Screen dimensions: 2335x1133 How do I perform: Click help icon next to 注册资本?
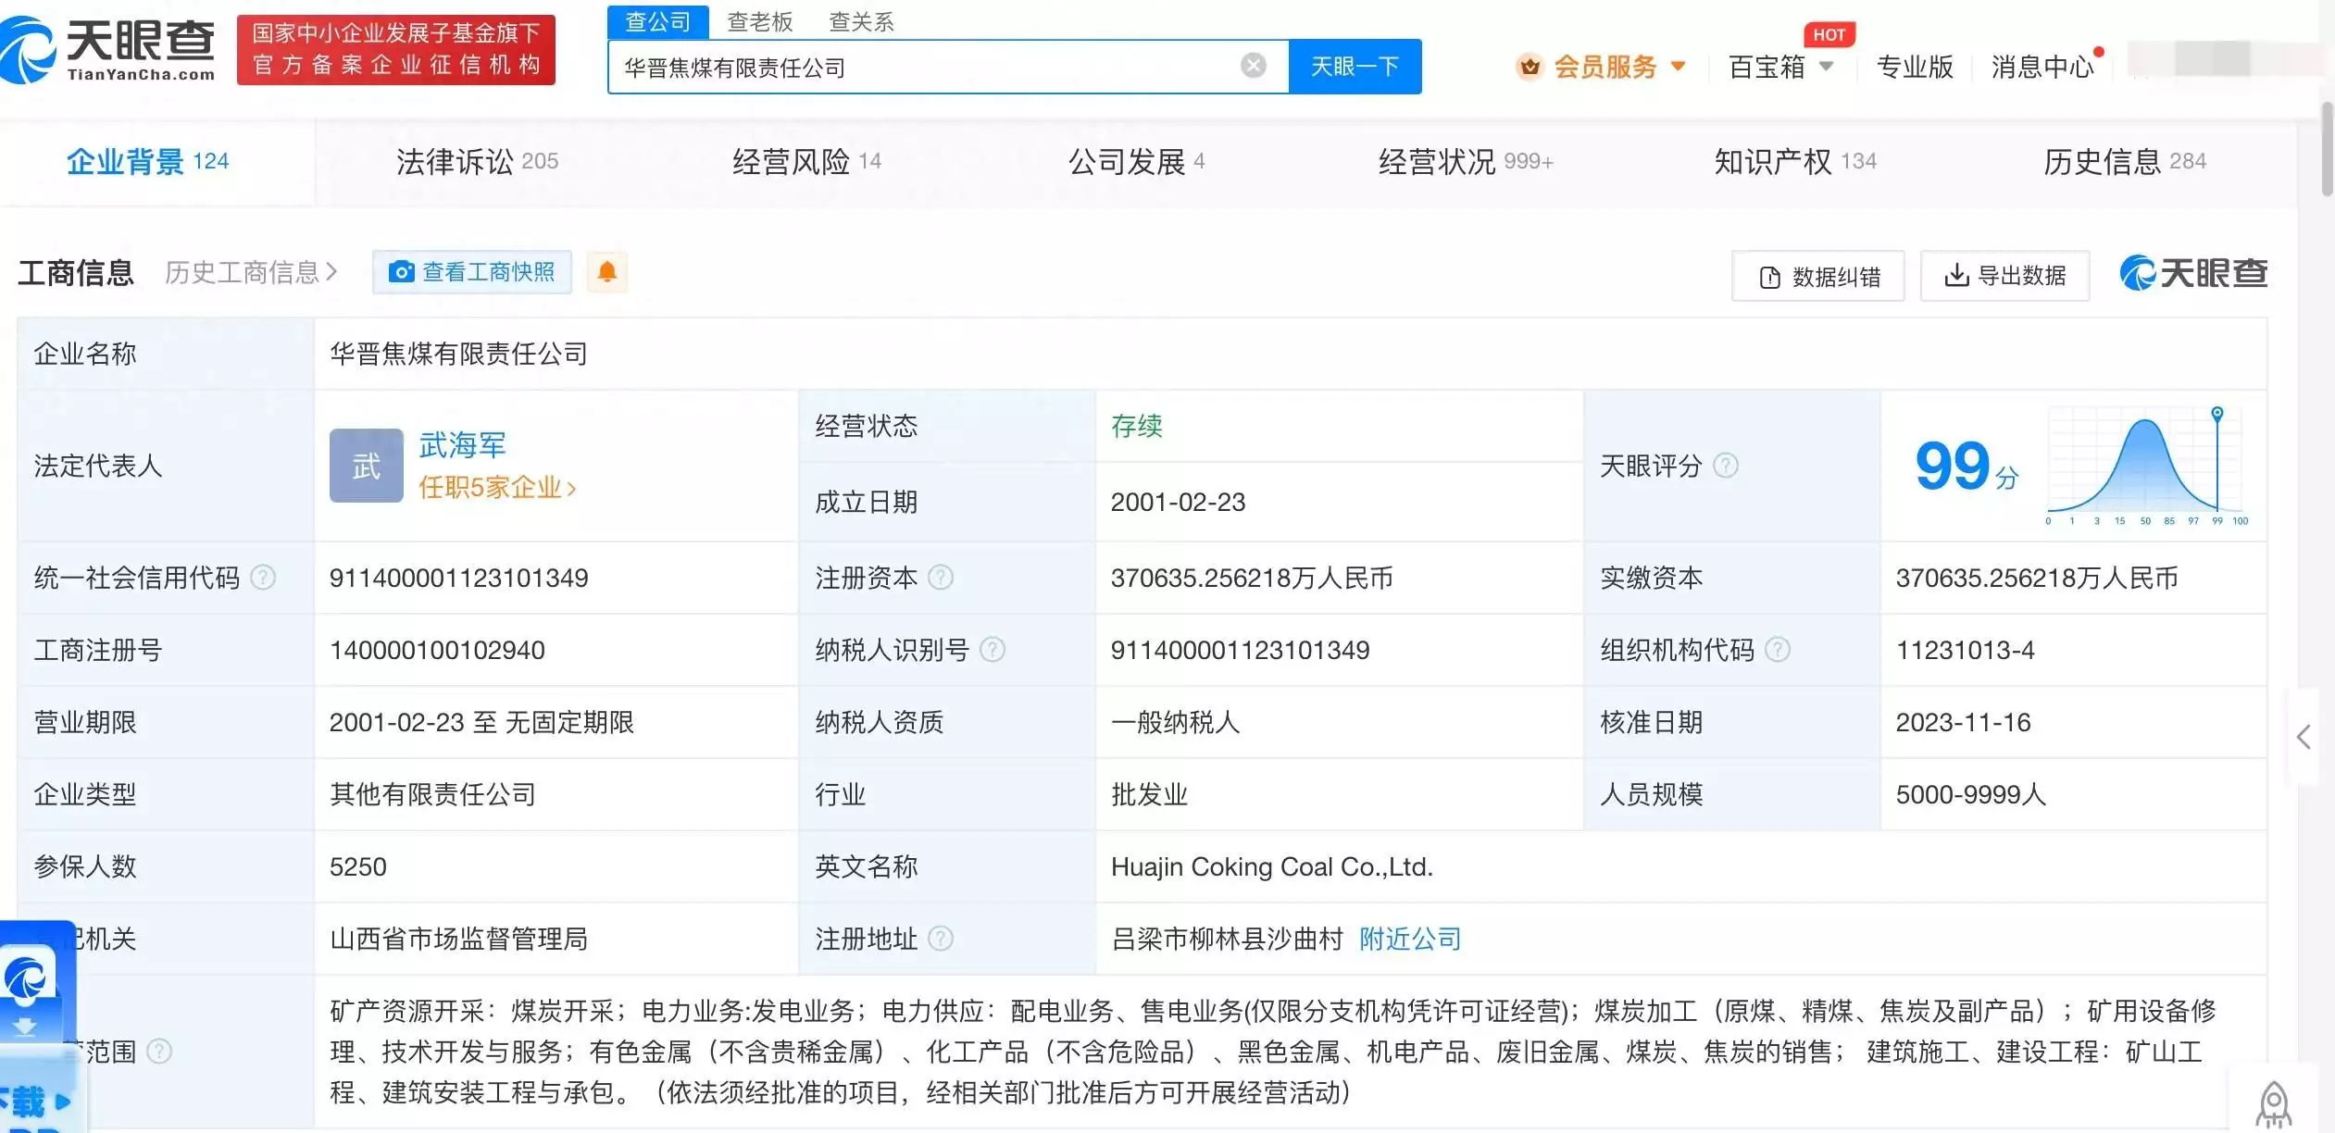pyautogui.click(x=941, y=578)
